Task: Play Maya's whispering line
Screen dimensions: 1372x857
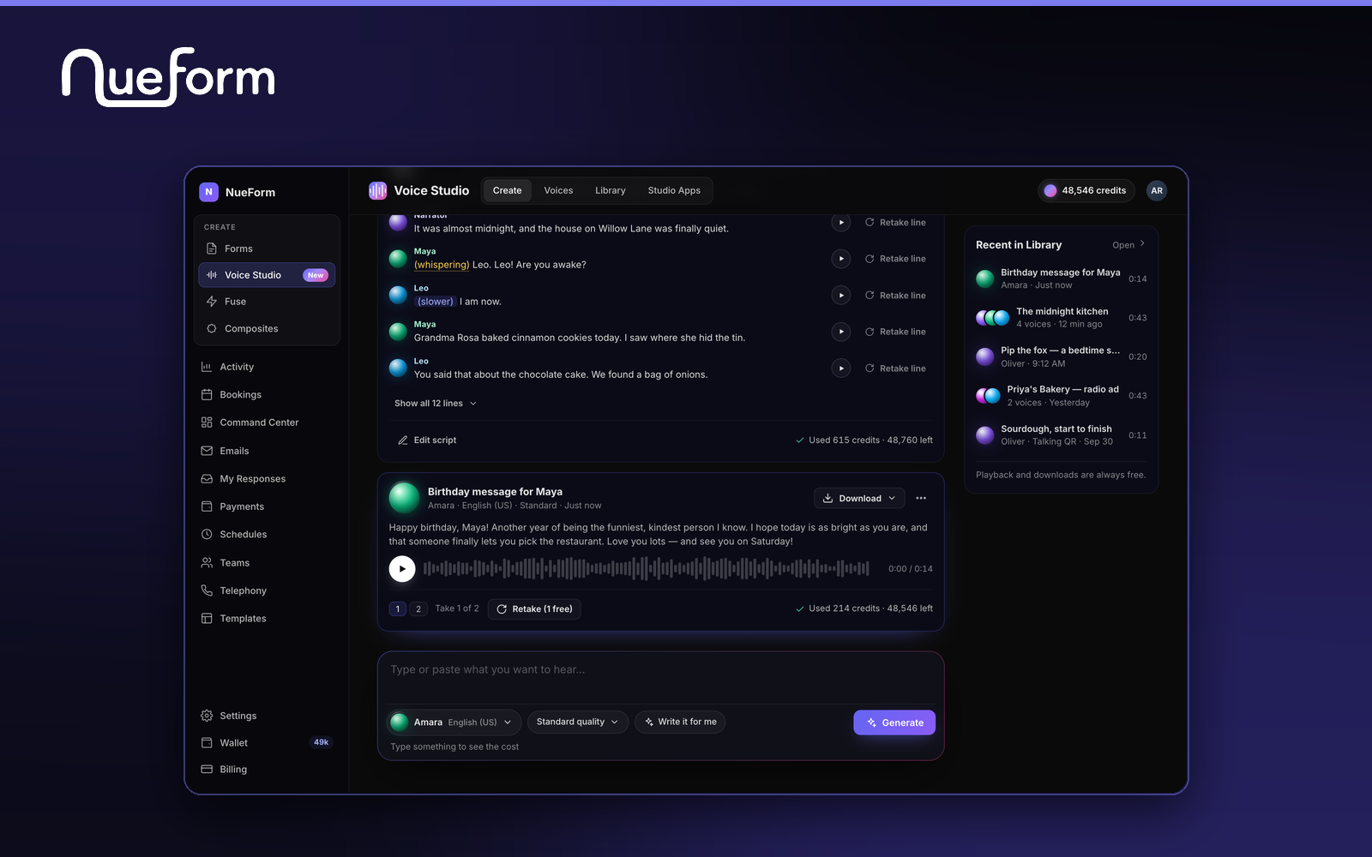Action: point(841,259)
